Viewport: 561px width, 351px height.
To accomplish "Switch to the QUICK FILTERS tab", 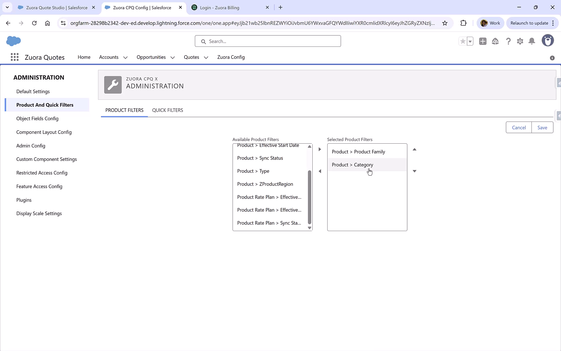I will [x=168, y=110].
